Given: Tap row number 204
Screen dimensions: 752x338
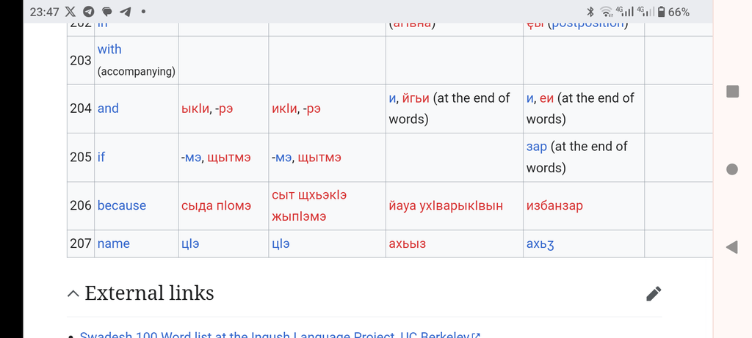Looking at the screenshot, I should pyautogui.click(x=81, y=109).
